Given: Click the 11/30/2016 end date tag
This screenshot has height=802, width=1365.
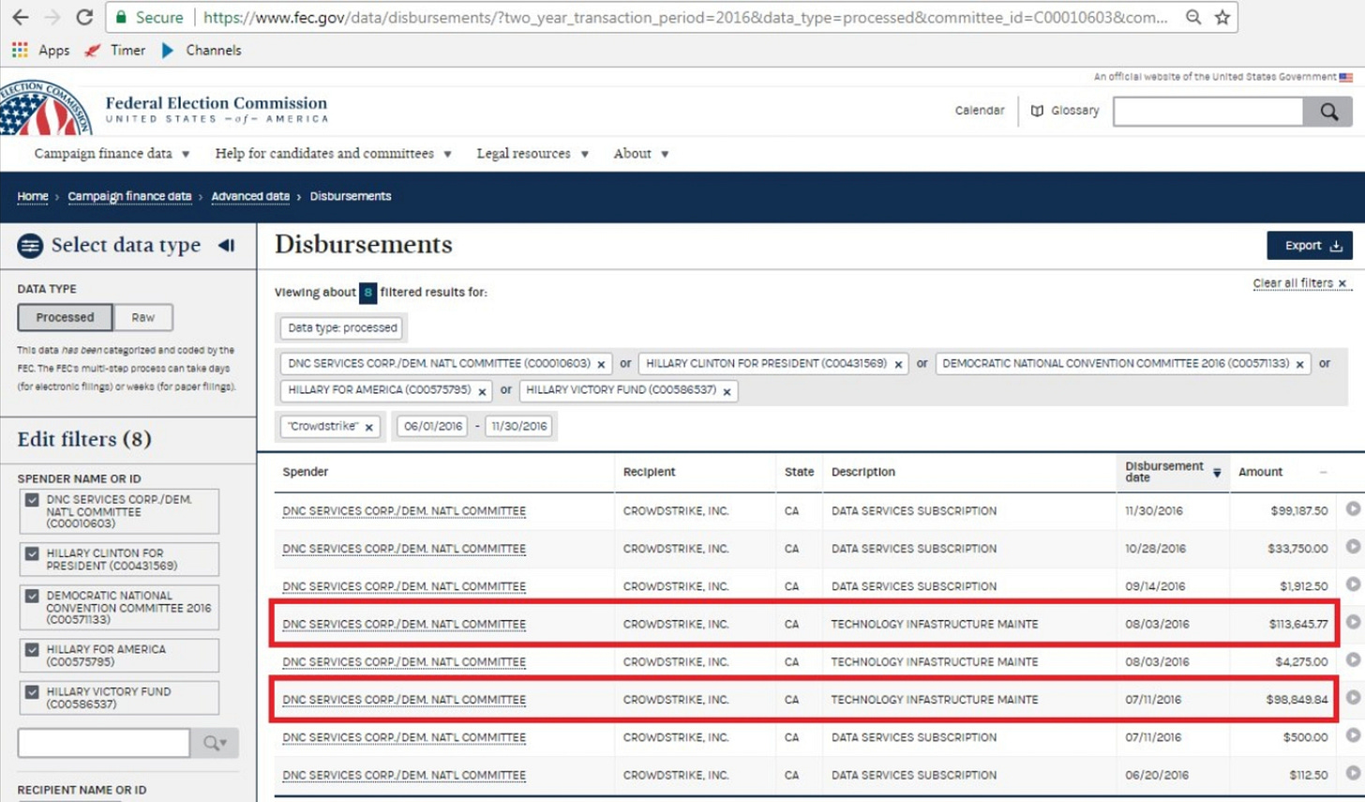Looking at the screenshot, I should (x=519, y=426).
